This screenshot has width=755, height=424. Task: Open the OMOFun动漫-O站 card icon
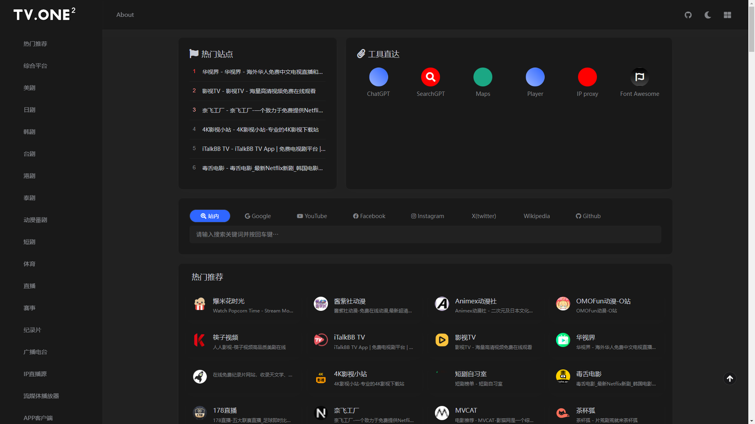tap(563, 304)
